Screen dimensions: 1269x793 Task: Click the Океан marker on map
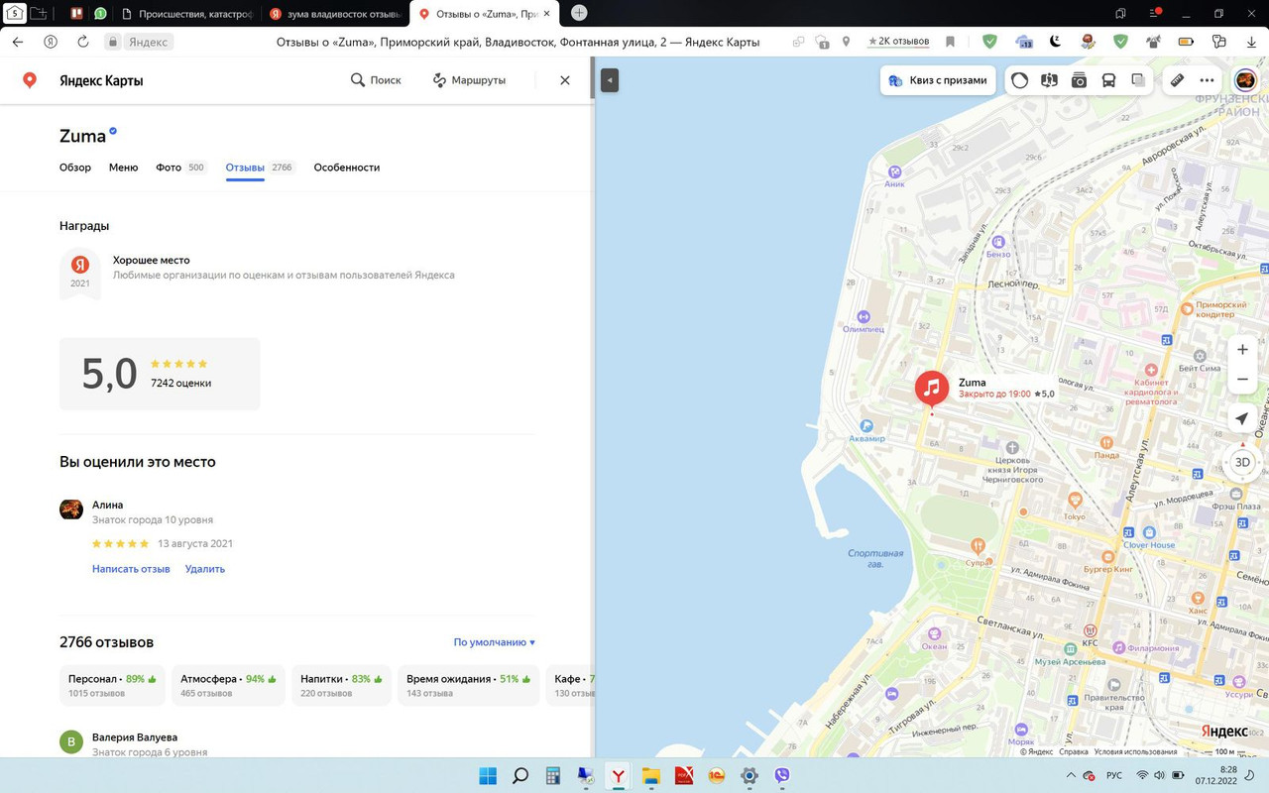tap(934, 635)
